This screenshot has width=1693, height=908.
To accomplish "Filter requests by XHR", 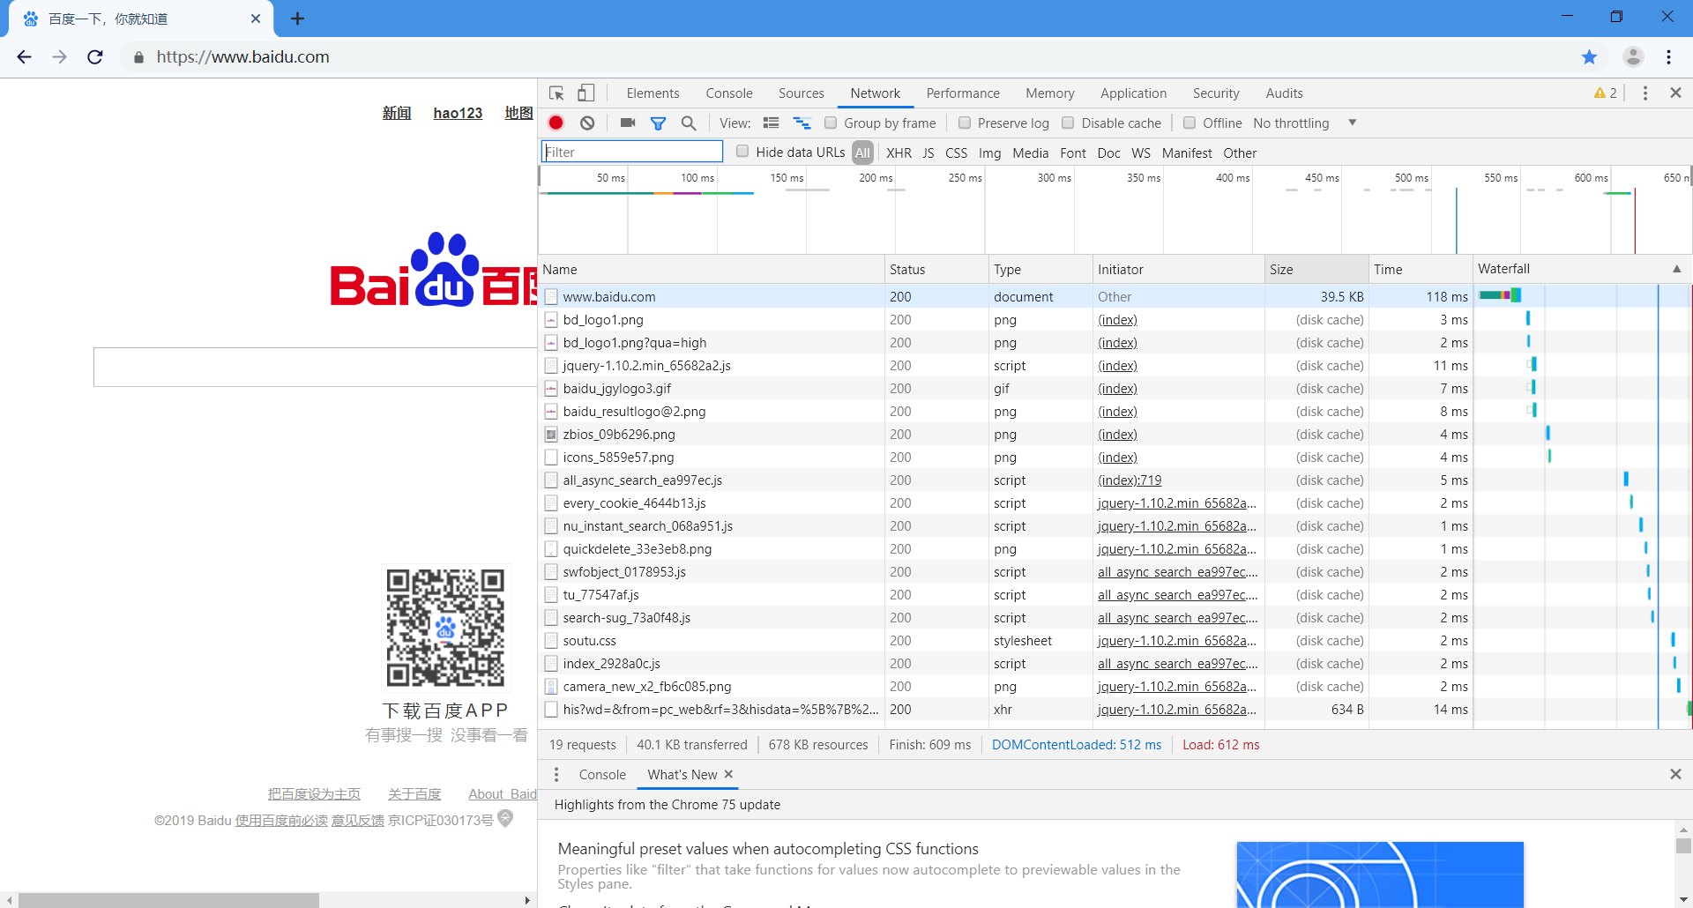I will point(899,153).
